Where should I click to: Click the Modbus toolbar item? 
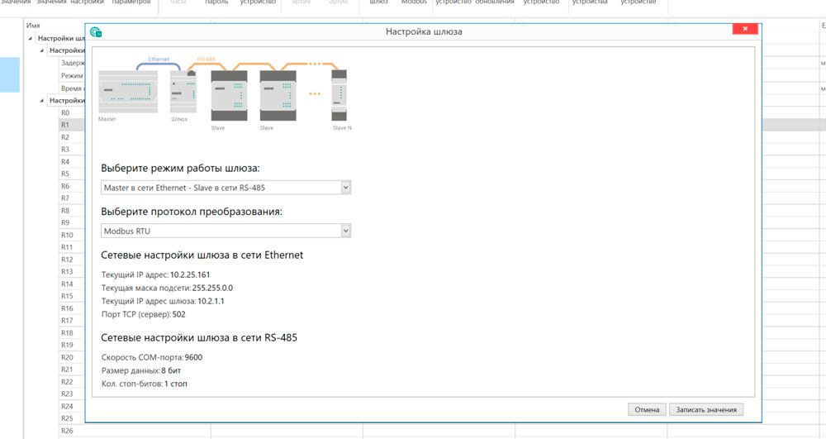pyautogui.click(x=414, y=2)
